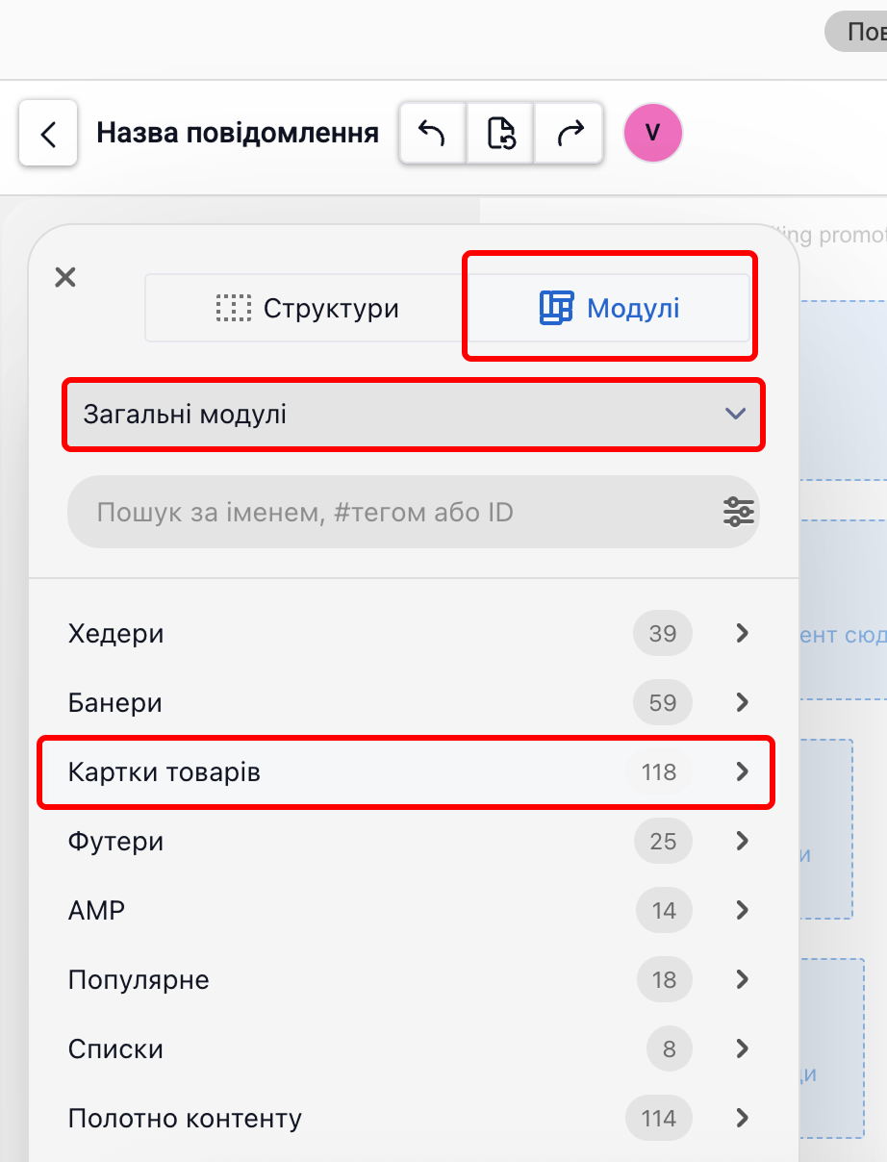
Task: Expand the Хедери category chevron
Action: pos(741,633)
